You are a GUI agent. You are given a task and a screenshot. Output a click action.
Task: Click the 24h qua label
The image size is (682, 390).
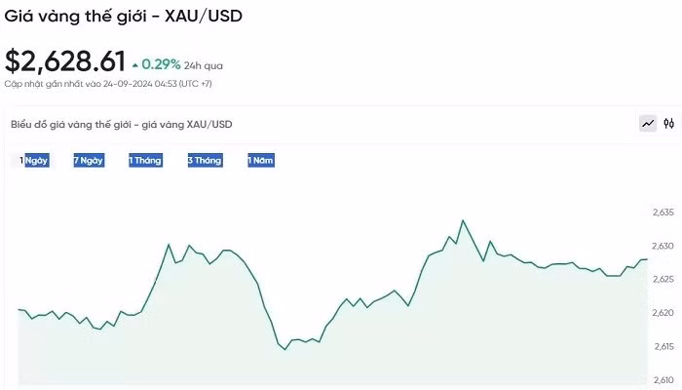click(204, 65)
